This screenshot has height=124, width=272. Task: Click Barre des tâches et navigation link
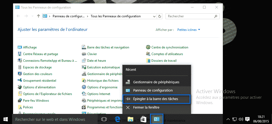tap(108, 47)
